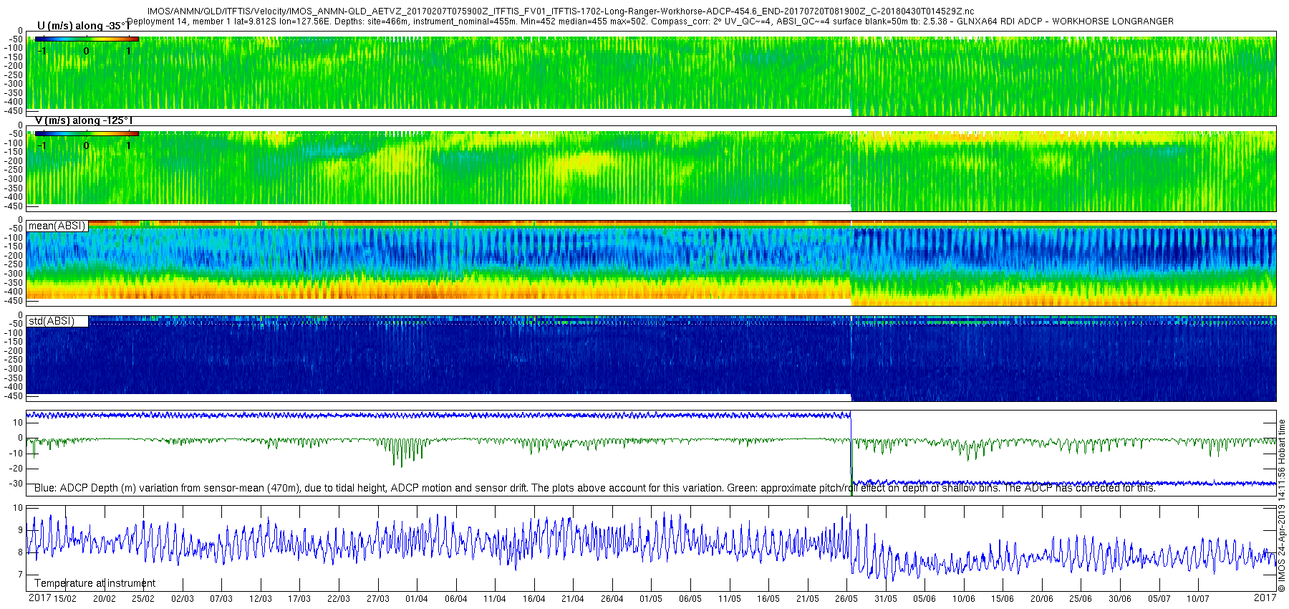
Task: Click the '21/04' date tick label
Action: point(573,598)
